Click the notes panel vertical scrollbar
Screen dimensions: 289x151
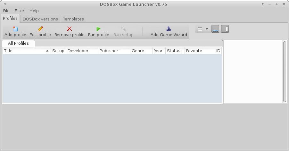pyautogui.click(x=285, y=72)
